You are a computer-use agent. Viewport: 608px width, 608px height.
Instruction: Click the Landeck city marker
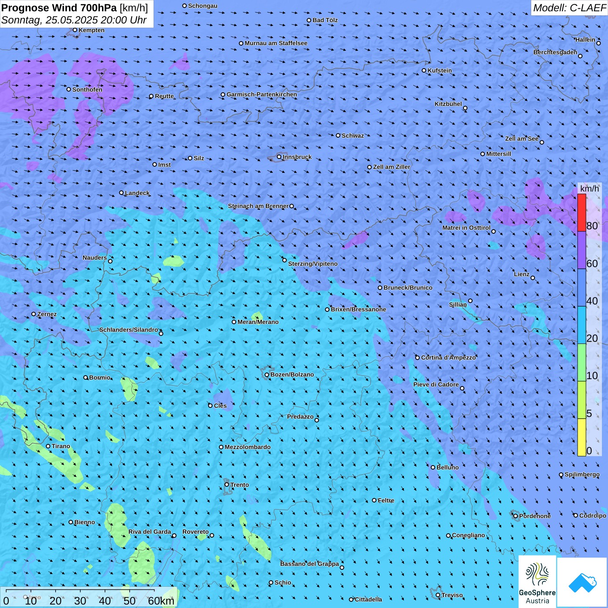click(121, 193)
